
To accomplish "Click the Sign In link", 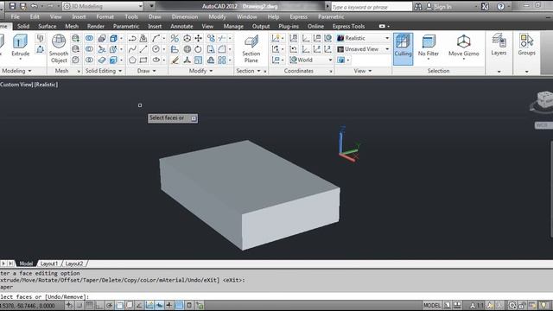I will [x=444, y=6].
